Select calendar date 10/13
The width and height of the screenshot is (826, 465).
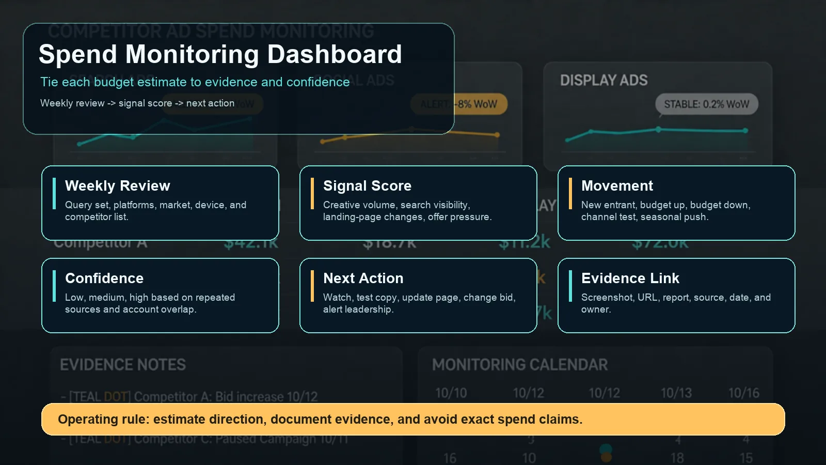click(x=676, y=393)
